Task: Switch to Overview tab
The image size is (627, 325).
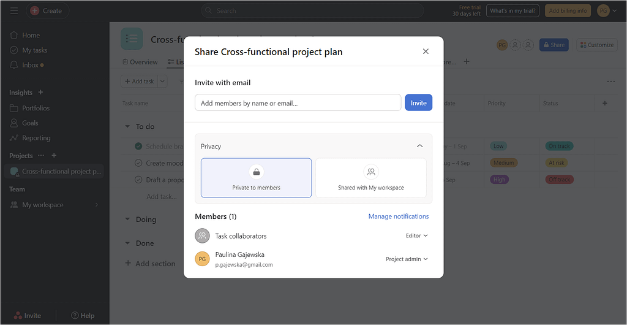Action: [x=140, y=62]
